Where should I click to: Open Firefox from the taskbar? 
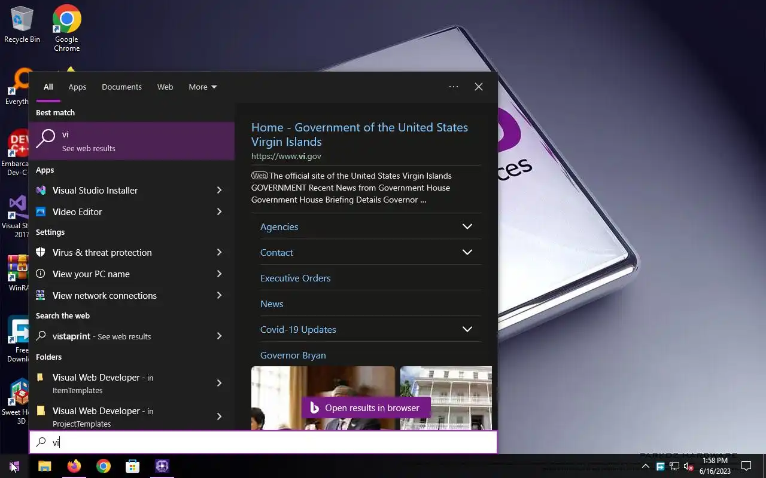point(74,466)
